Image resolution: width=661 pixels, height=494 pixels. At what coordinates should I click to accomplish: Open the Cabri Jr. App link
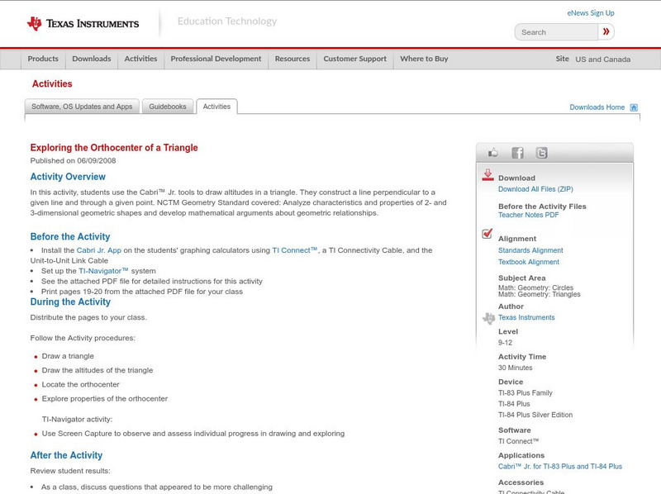(98, 250)
